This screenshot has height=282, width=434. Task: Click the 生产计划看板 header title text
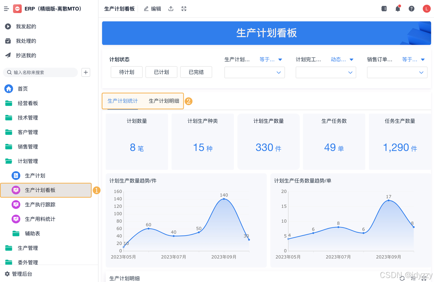tap(119, 9)
